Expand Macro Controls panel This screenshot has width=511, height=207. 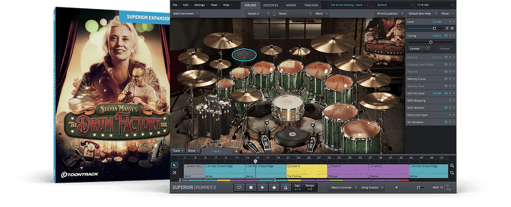[x=342, y=188]
